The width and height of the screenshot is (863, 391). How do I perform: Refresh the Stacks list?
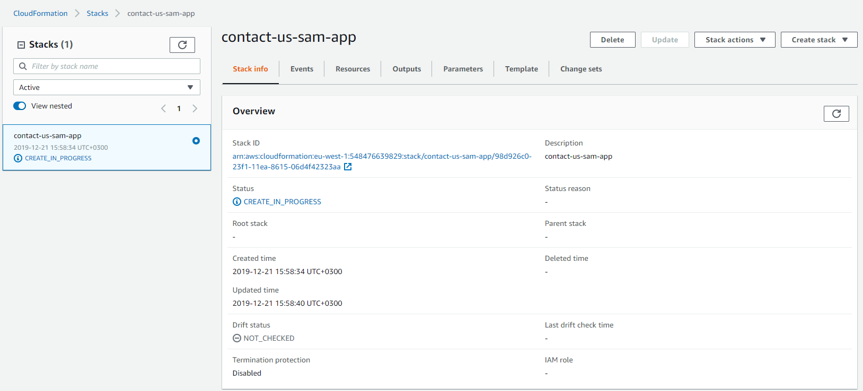pyautogui.click(x=182, y=45)
